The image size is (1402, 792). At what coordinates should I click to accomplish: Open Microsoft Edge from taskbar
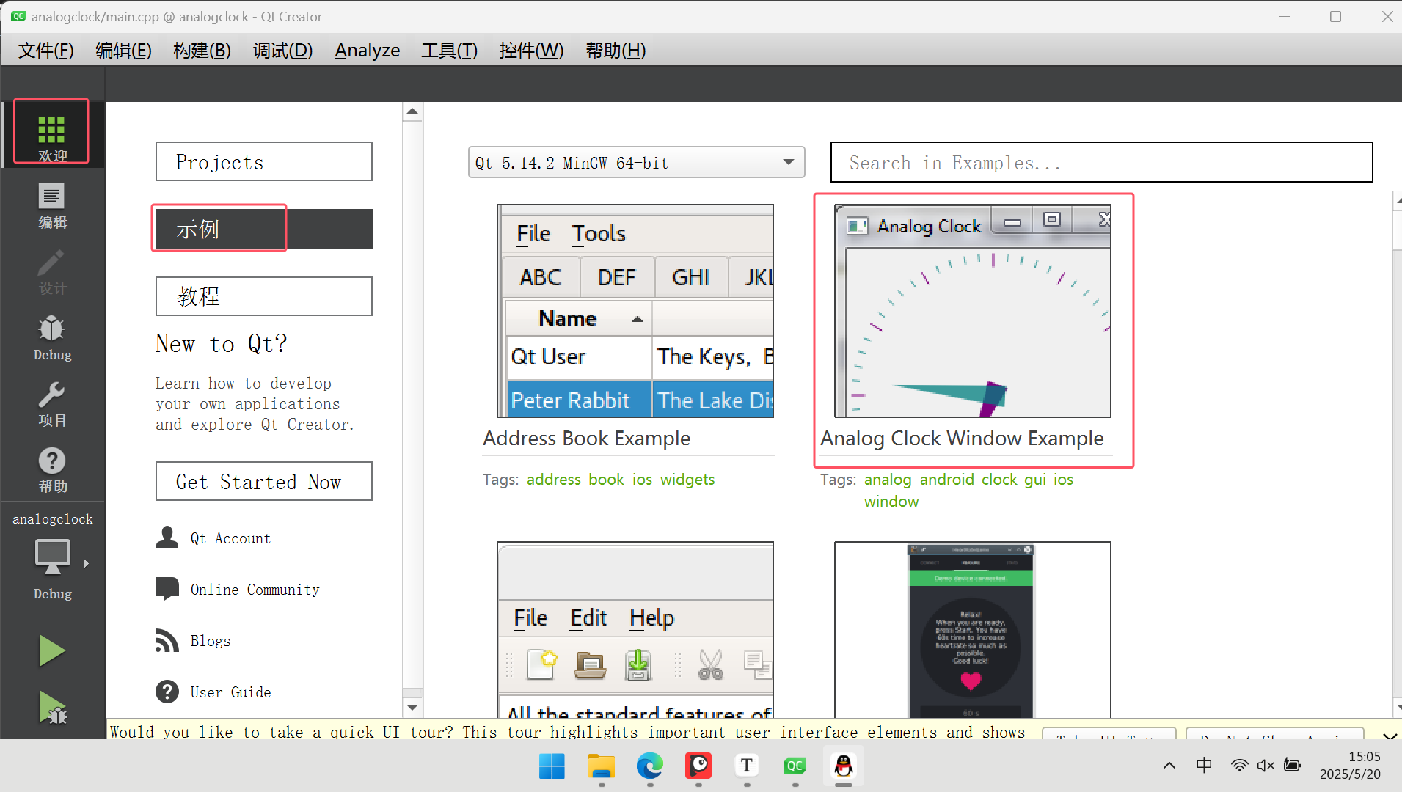click(x=649, y=766)
